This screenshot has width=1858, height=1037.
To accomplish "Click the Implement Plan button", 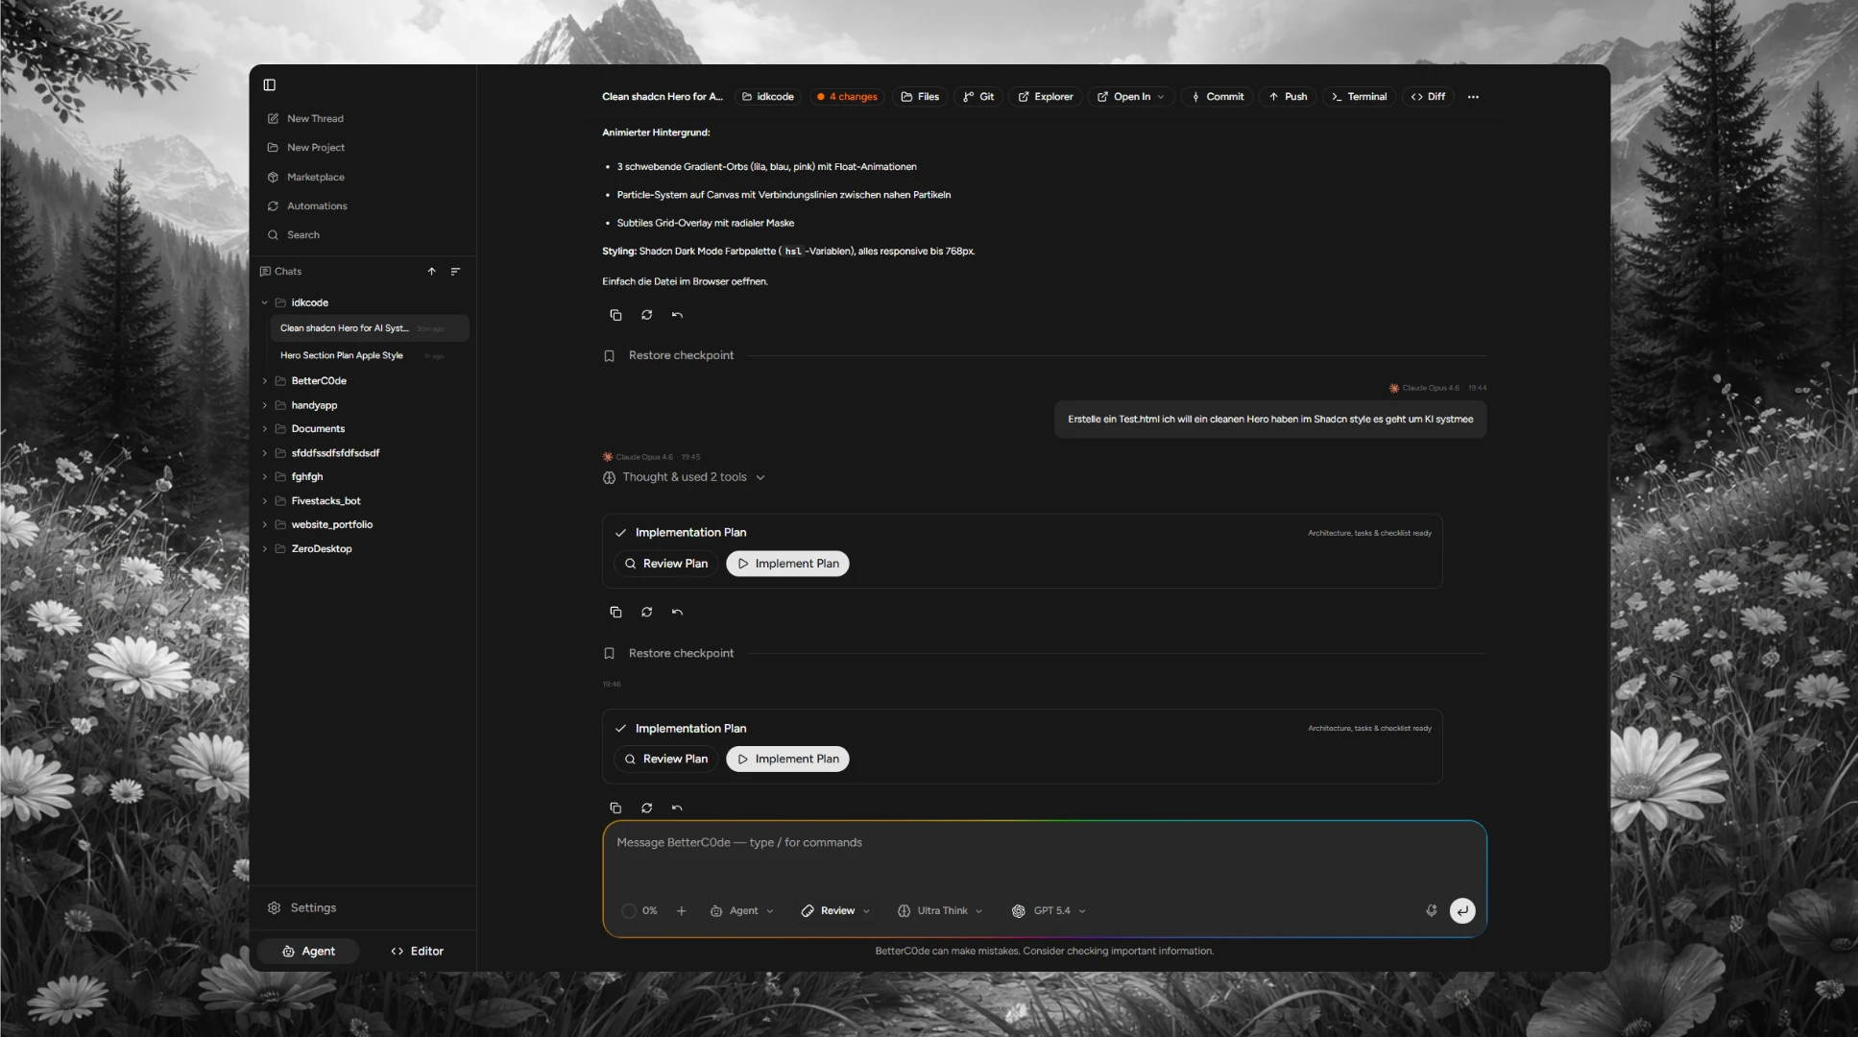I will point(786,564).
